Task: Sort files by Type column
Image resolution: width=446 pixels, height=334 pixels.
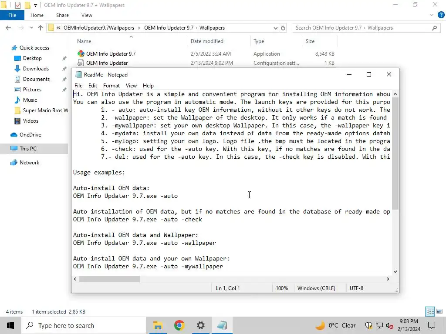Action: (259, 41)
